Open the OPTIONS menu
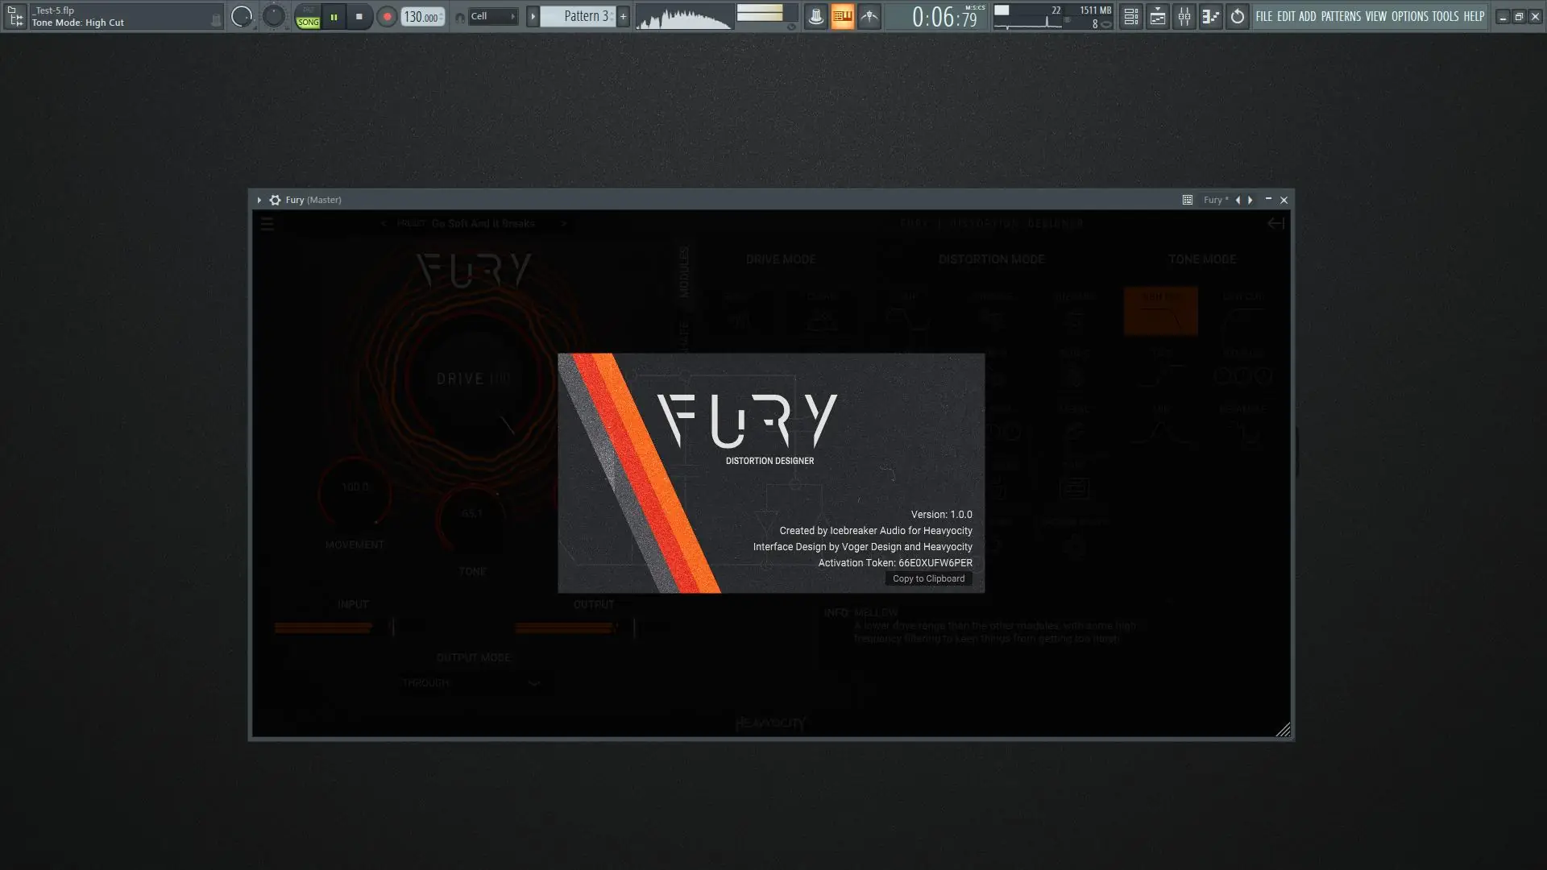Screen dimensions: 1547x870 coord(1409,16)
